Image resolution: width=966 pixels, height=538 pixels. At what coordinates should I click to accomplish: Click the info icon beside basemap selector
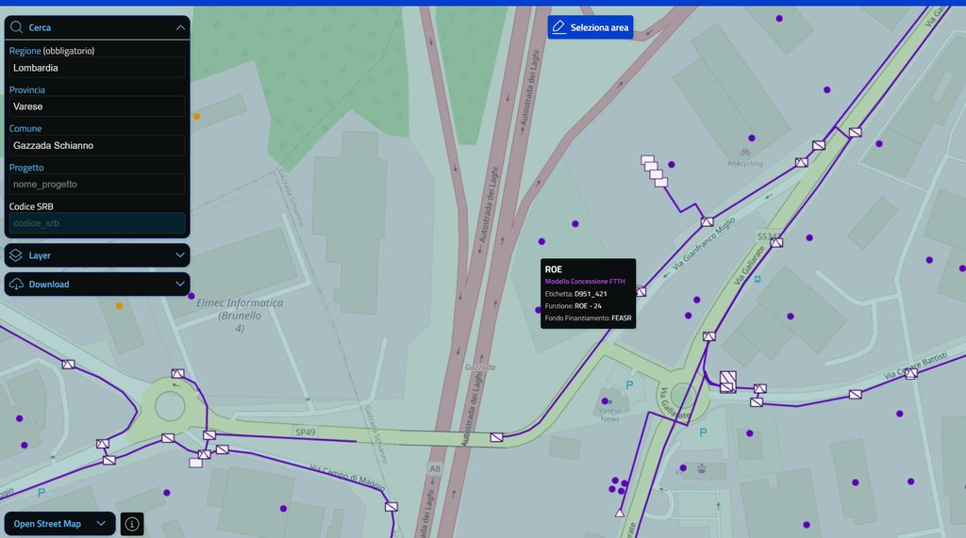pyautogui.click(x=132, y=524)
